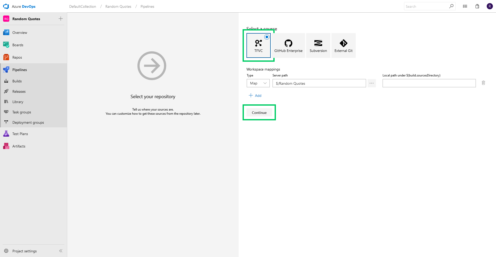Click the Pipelines rocket icon
This screenshot has width=496, height=257.
click(6, 70)
